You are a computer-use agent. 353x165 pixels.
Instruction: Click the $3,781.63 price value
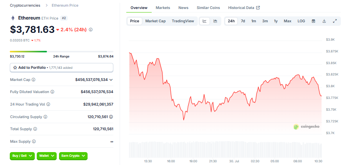pyautogui.click(x=32, y=29)
